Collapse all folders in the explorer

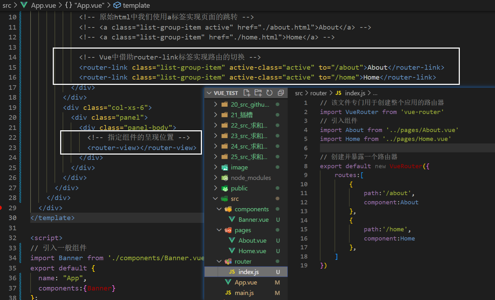(281, 93)
